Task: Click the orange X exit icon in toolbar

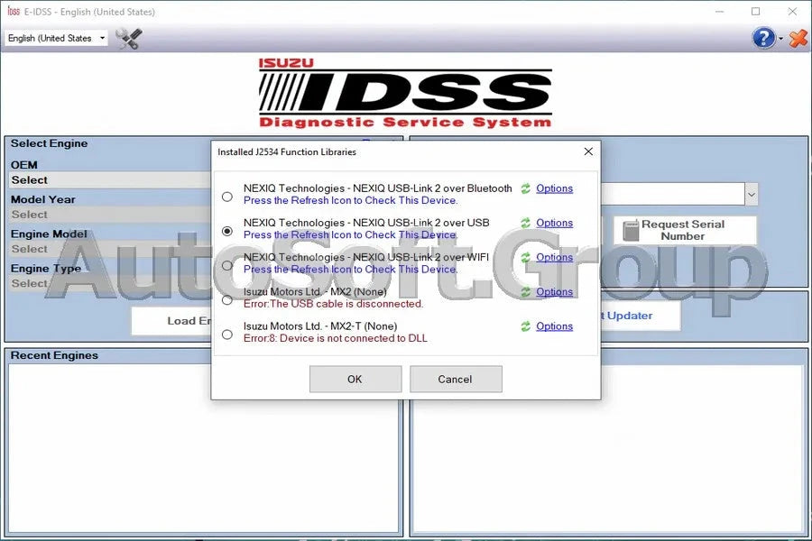Action: [x=798, y=38]
